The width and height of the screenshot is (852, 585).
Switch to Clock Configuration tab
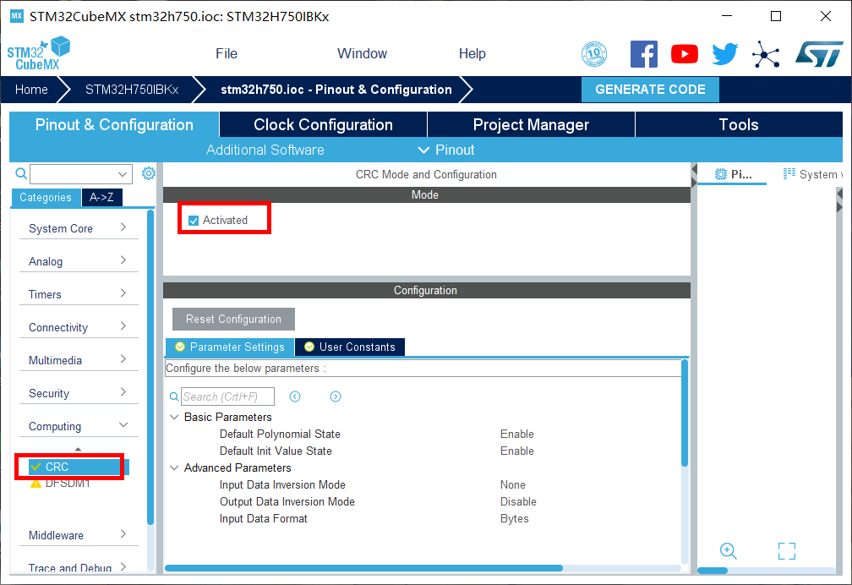(x=323, y=124)
